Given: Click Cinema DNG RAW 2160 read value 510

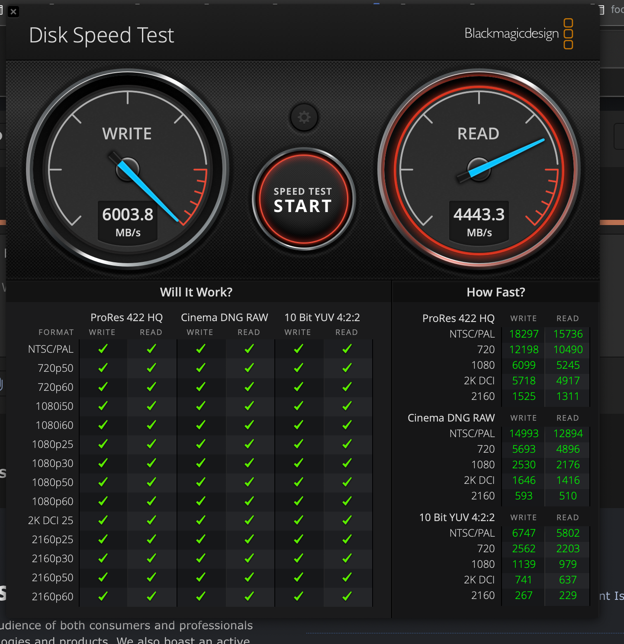Looking at the screenshot, I should 568,496.
